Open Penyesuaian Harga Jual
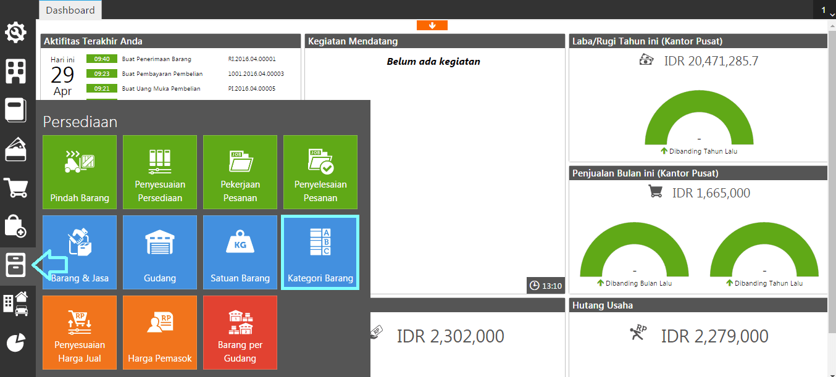 tap(79, 333)
